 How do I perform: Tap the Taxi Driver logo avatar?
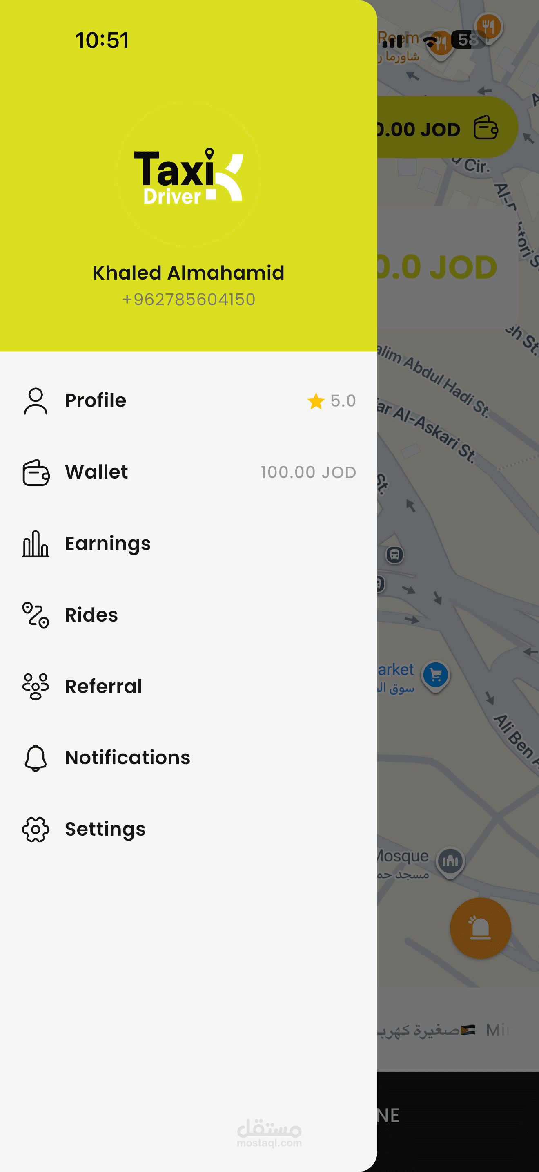coord(189,174)
